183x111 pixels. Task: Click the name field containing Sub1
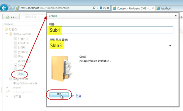[x=111, y=30]
